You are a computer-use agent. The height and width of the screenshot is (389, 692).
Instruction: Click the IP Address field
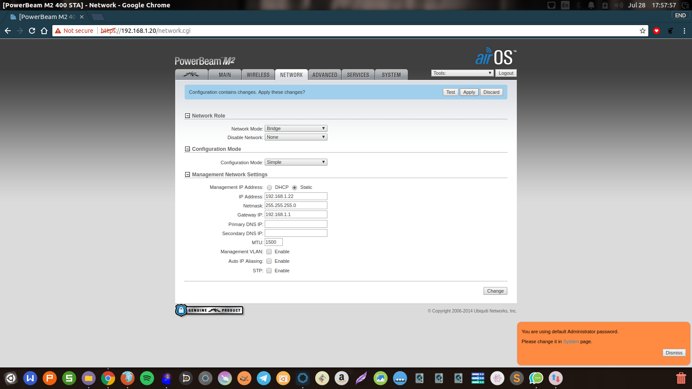pyautogui.click(x=296, y=196)
